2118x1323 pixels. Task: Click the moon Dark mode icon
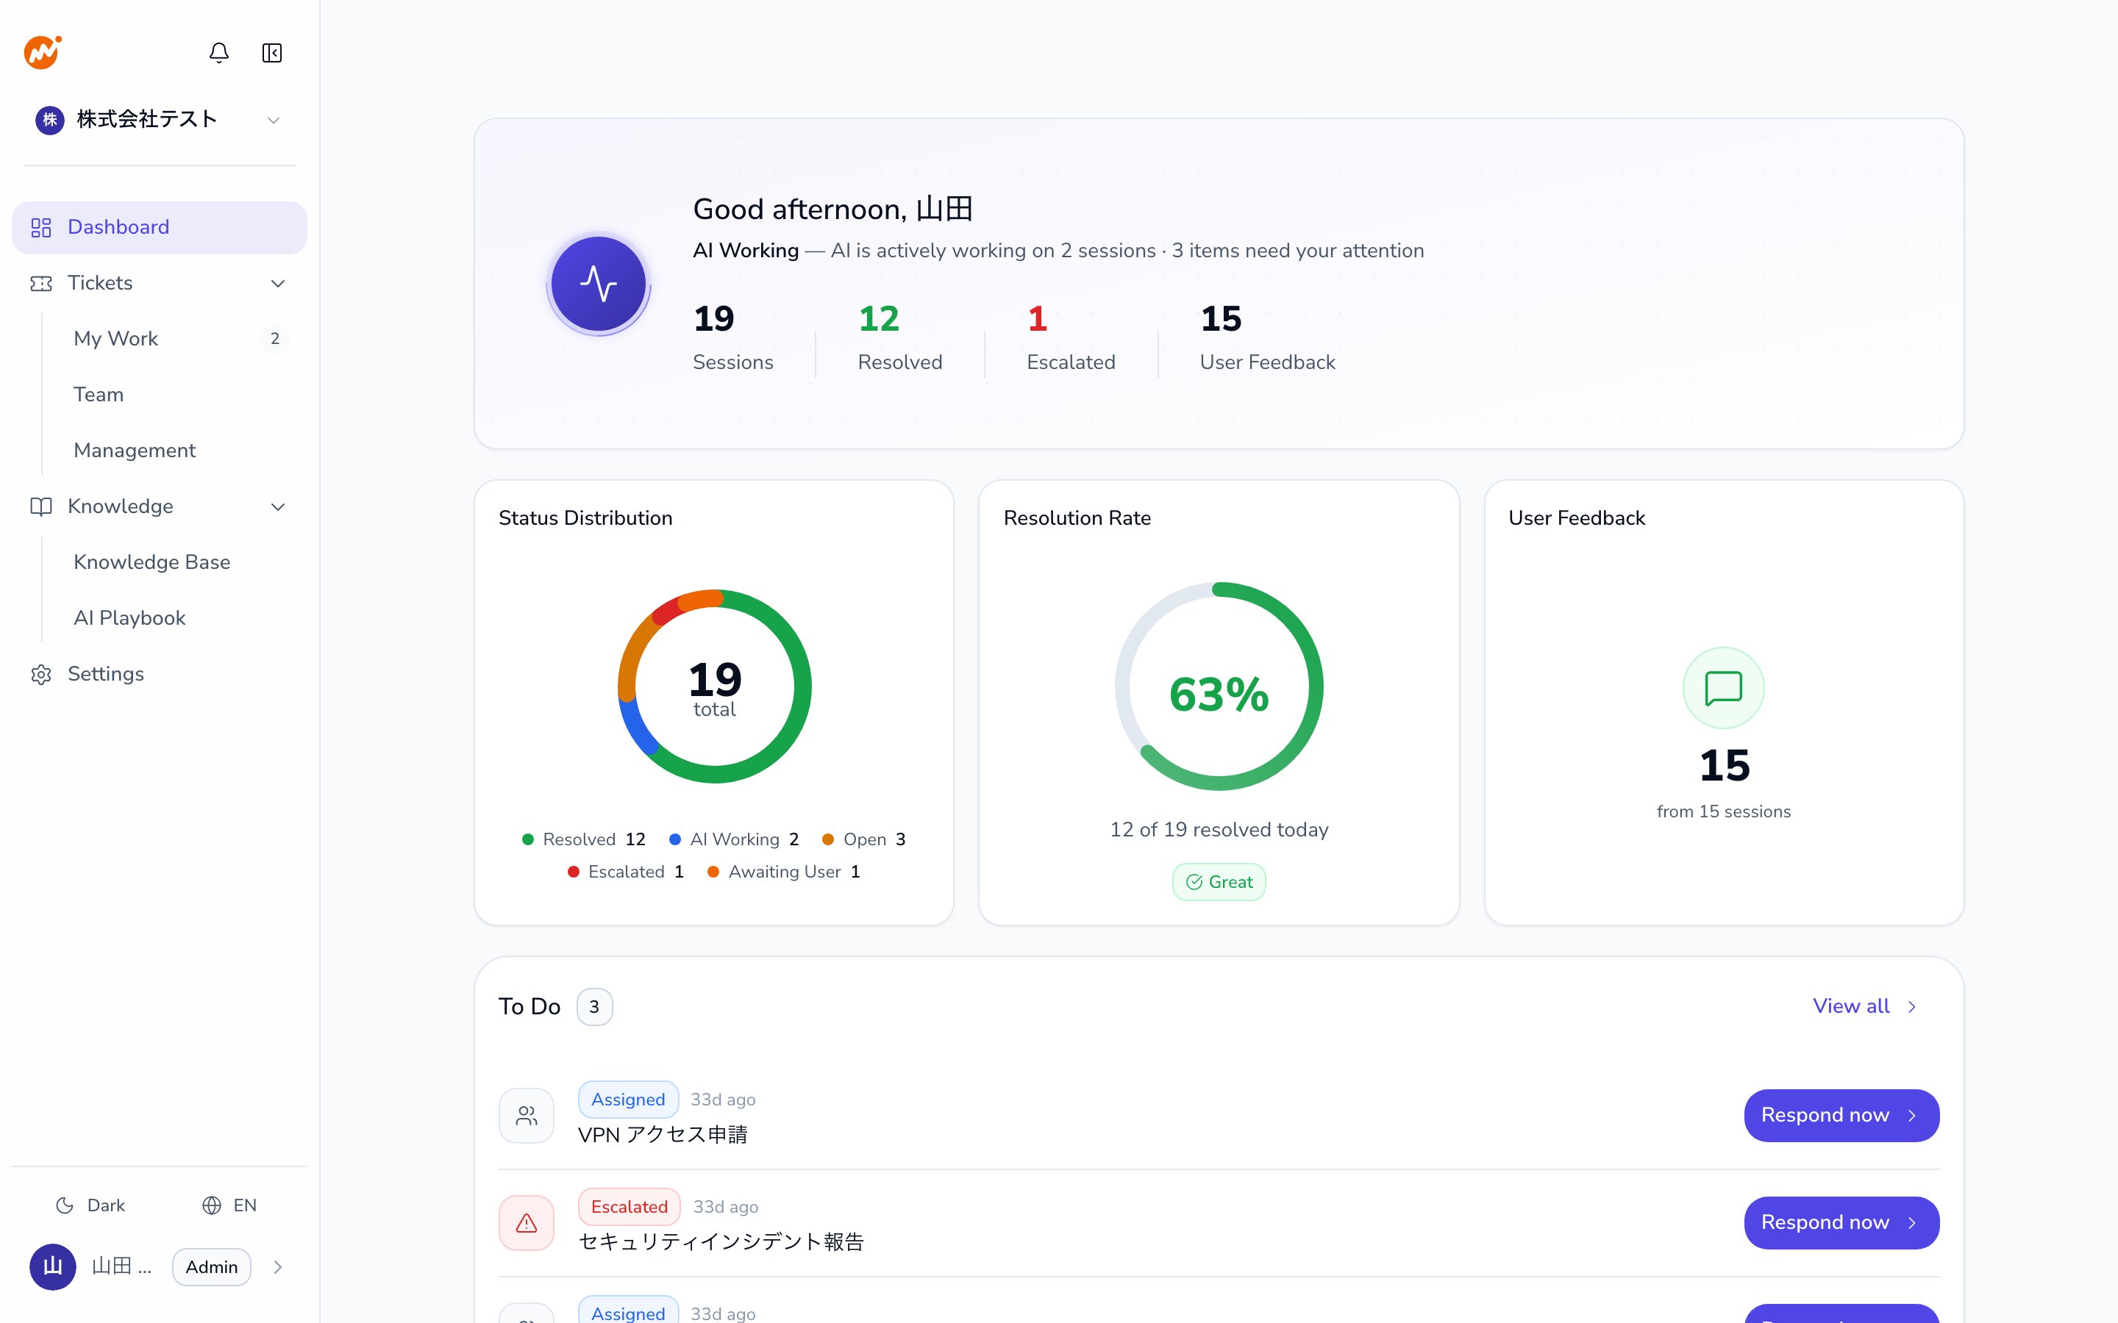65,1205
